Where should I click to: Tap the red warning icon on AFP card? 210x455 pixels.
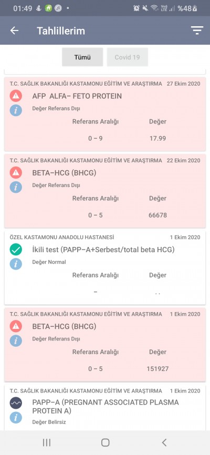[16, 96]
